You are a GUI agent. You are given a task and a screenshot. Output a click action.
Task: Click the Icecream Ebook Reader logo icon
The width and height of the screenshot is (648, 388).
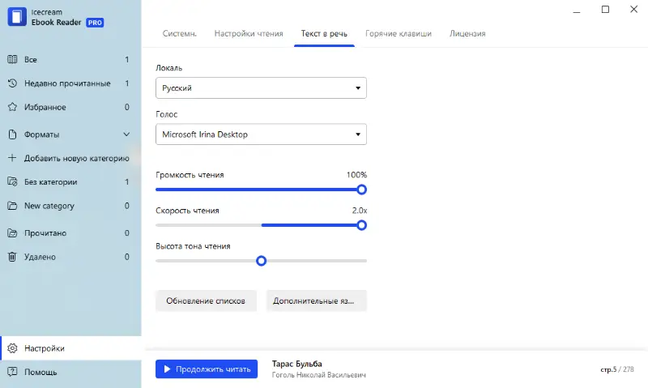point(17,17)
